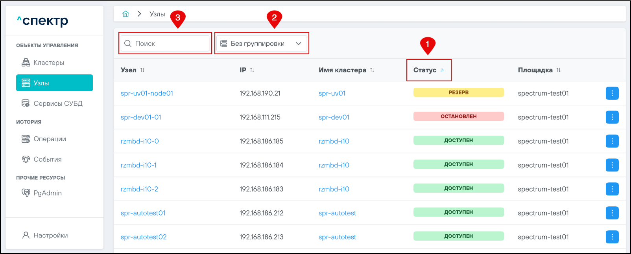631x254 pixels.
Task: Open Настройки at the sidebar bottom
Action: tap(50, 235)
